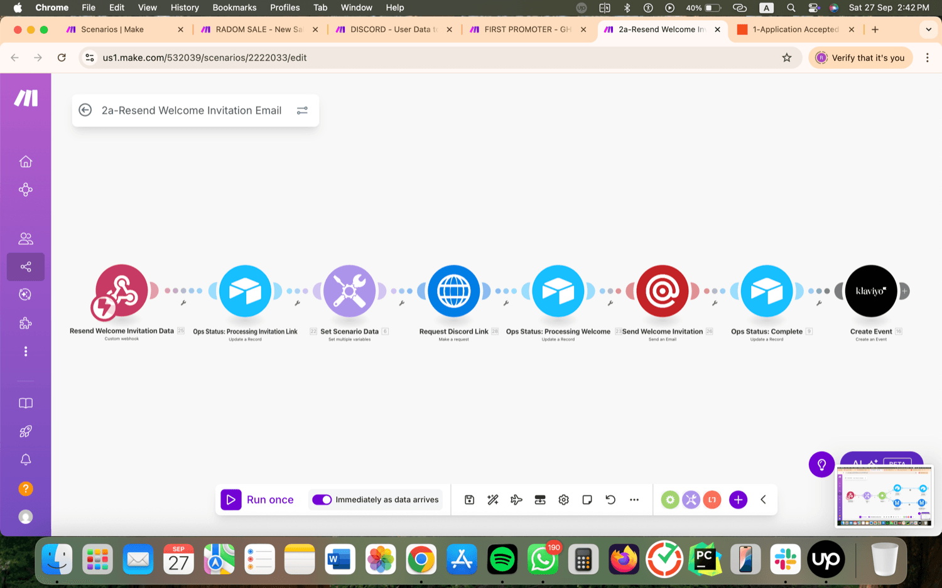
Task: Click the Verify that it's you button
Action: (861, 58)
